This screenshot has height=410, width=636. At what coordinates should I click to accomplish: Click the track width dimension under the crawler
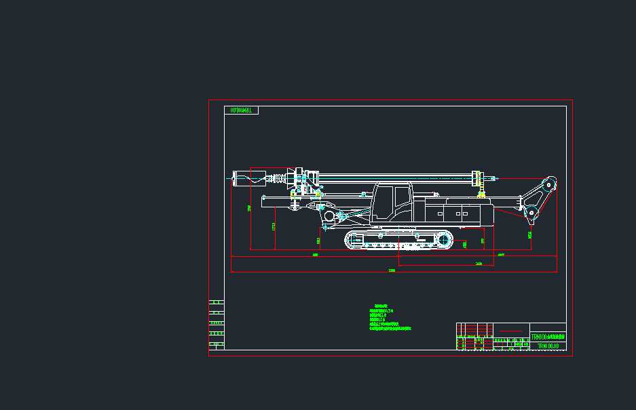[x=314, y=255]
